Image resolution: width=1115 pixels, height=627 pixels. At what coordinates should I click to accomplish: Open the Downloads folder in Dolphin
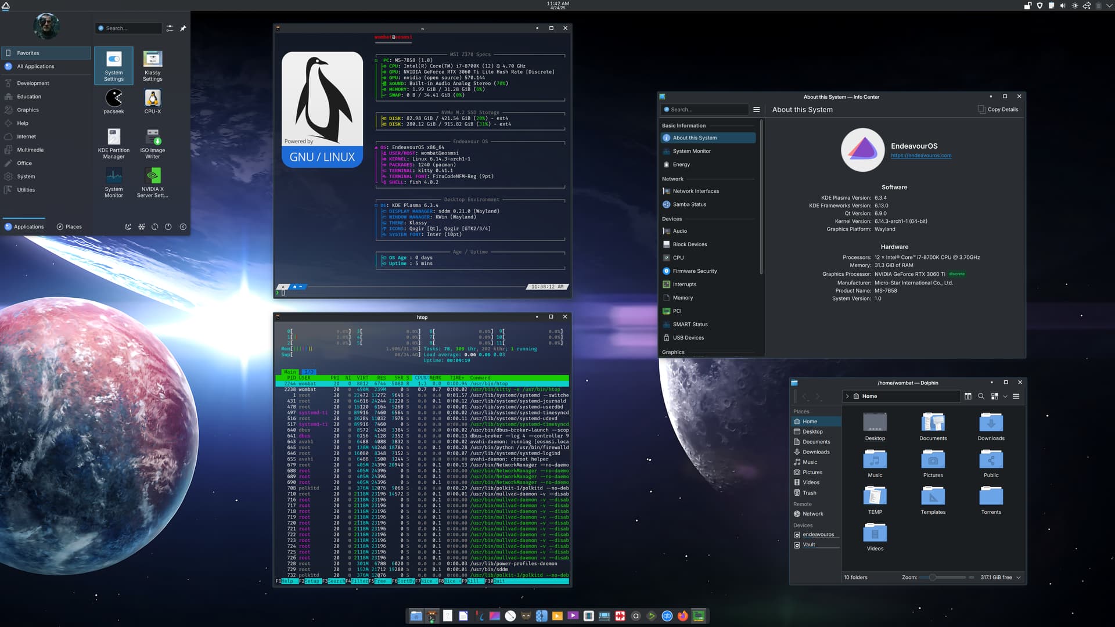tap(991, 427)
